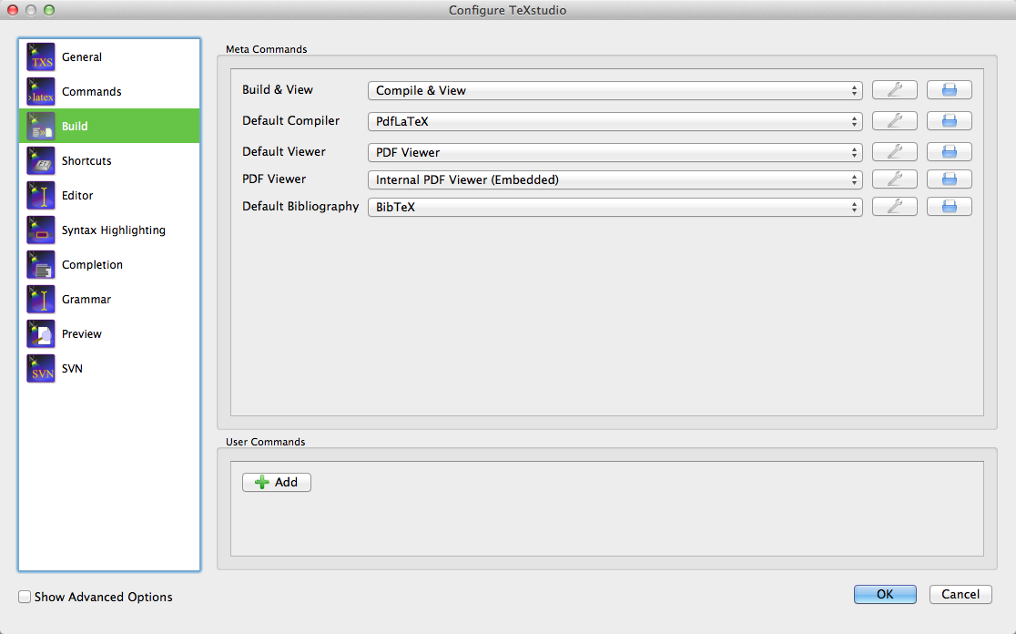Click the wrench button beside PdfLaTeX

895,121
